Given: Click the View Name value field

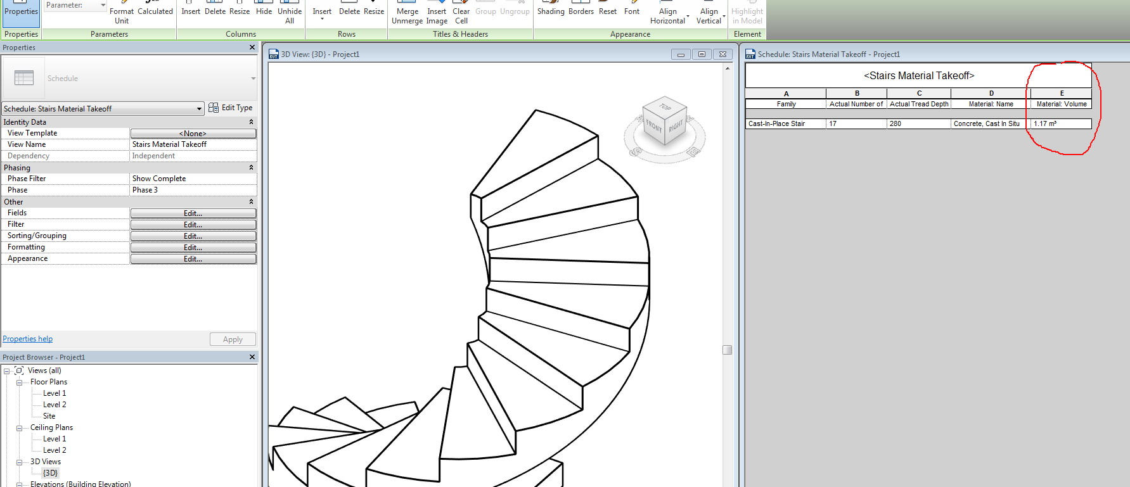Looking at the screenshot, I should [193, 144].
